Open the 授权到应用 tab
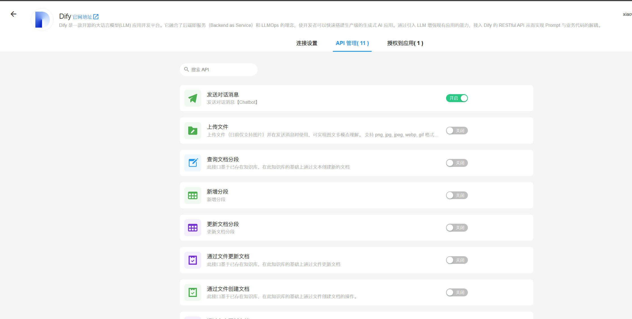The height and width of the screenshot is (319, 632). click(405, 43)
